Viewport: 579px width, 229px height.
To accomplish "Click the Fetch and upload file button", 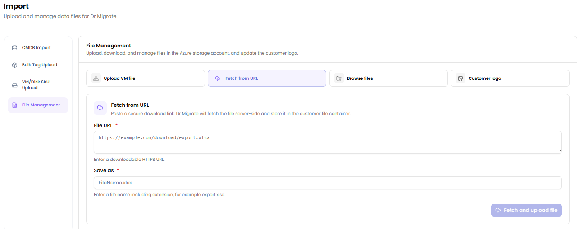I will 526,211.
